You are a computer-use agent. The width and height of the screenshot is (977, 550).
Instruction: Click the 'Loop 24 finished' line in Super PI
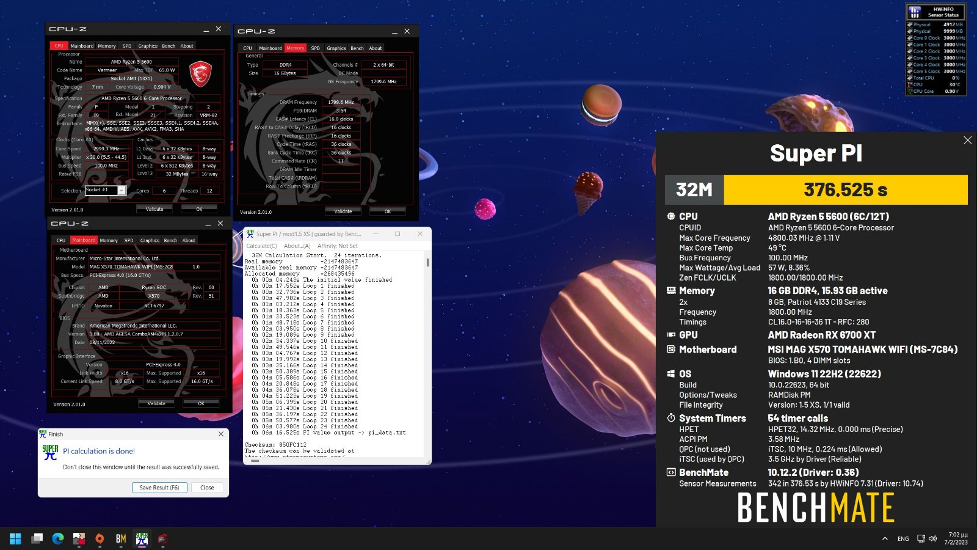tap(305, 427)
